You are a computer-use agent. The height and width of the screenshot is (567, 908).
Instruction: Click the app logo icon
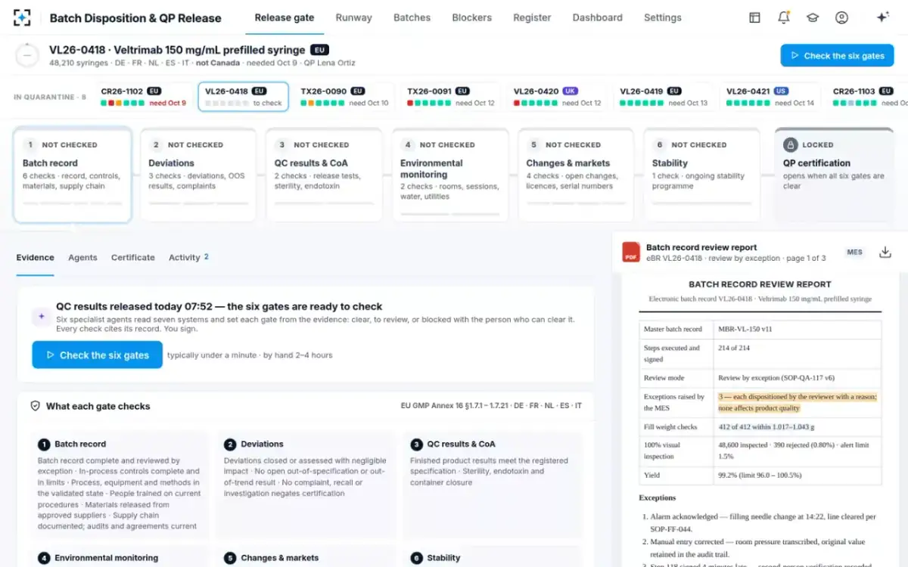tap(23, 17)
